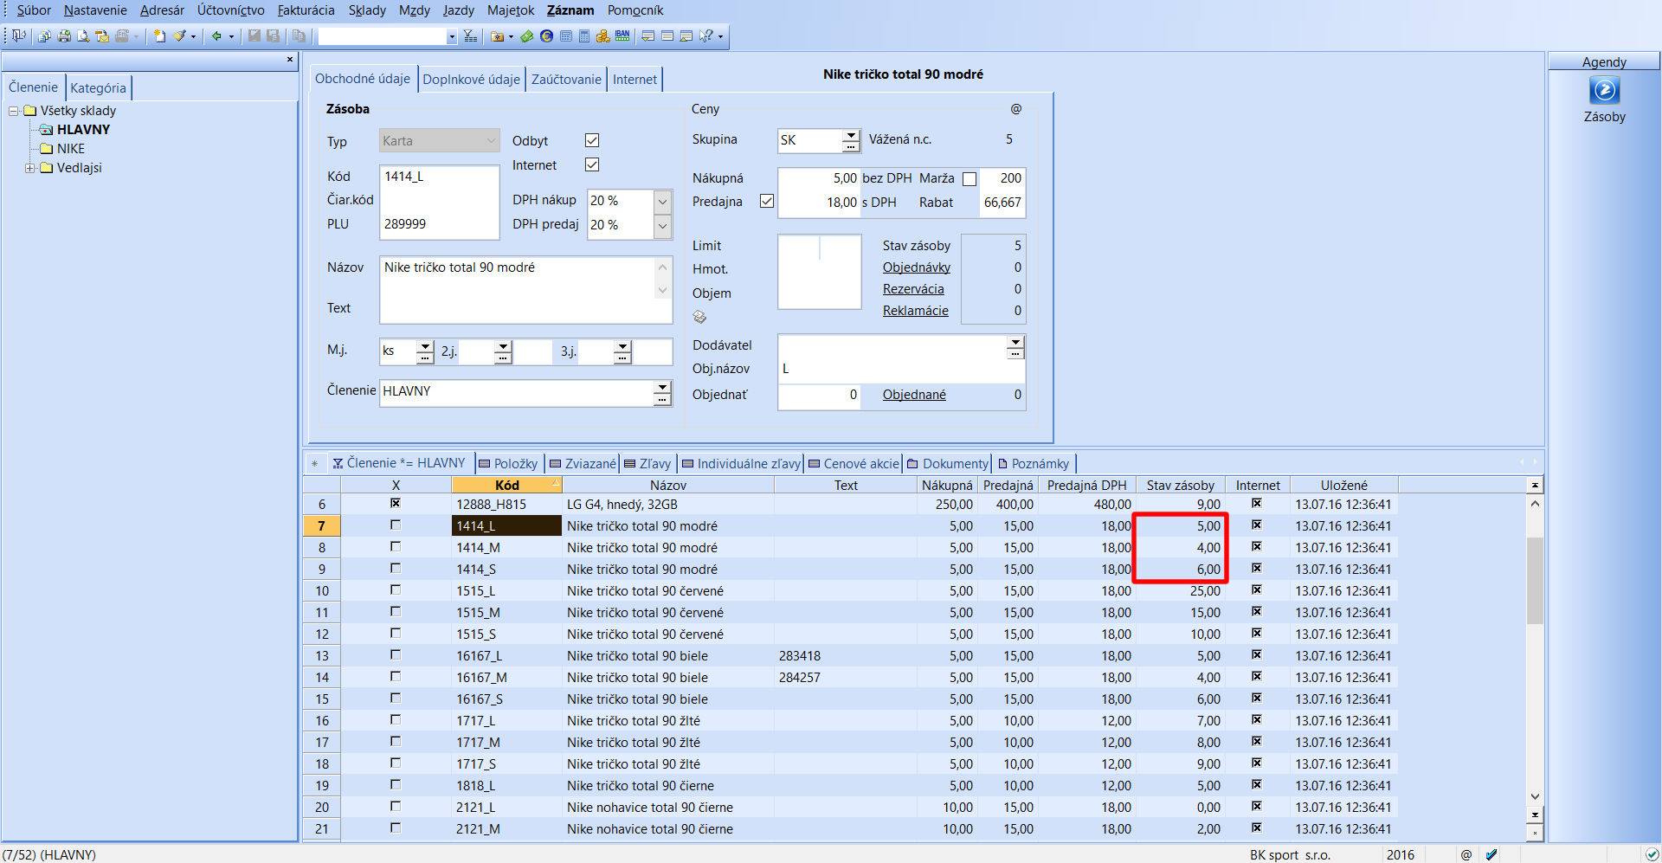Collapse the Všetky sklady tree node

14,111
